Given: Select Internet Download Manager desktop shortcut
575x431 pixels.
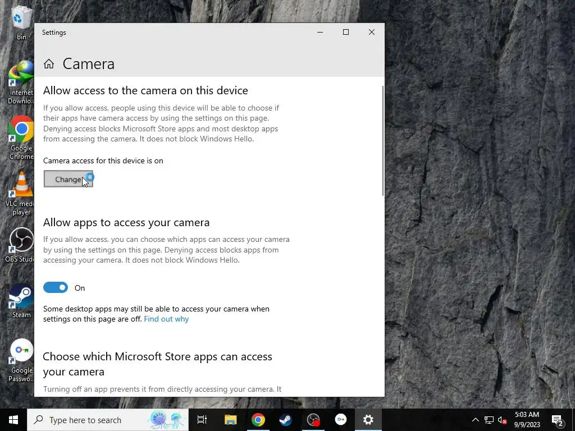Looking at the screenshot, I should pyautogui.click(x=21, y=83).
